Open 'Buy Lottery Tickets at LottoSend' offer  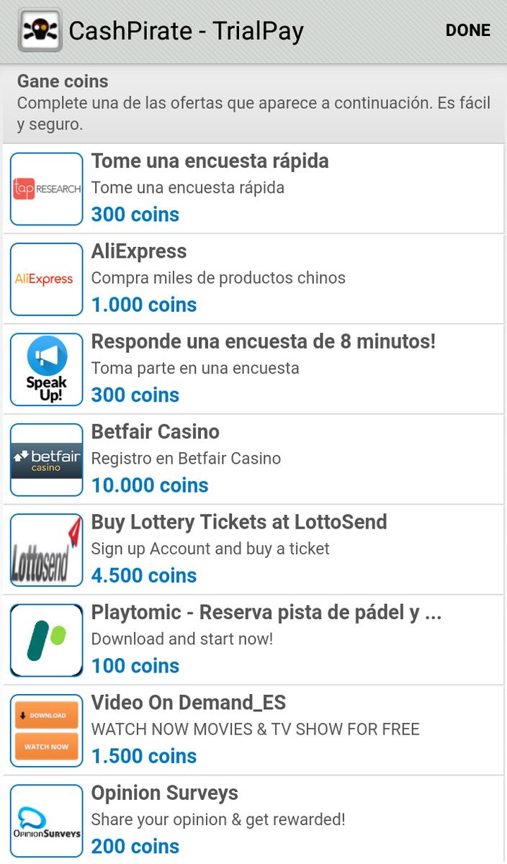tap(238, 522)
